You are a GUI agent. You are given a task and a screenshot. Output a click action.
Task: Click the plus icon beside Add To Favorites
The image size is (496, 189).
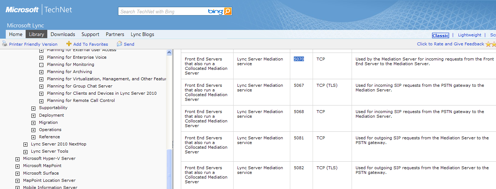point(69,44)
